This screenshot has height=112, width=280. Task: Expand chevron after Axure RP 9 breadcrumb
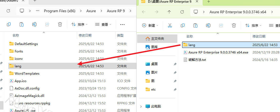coord(130,11)
